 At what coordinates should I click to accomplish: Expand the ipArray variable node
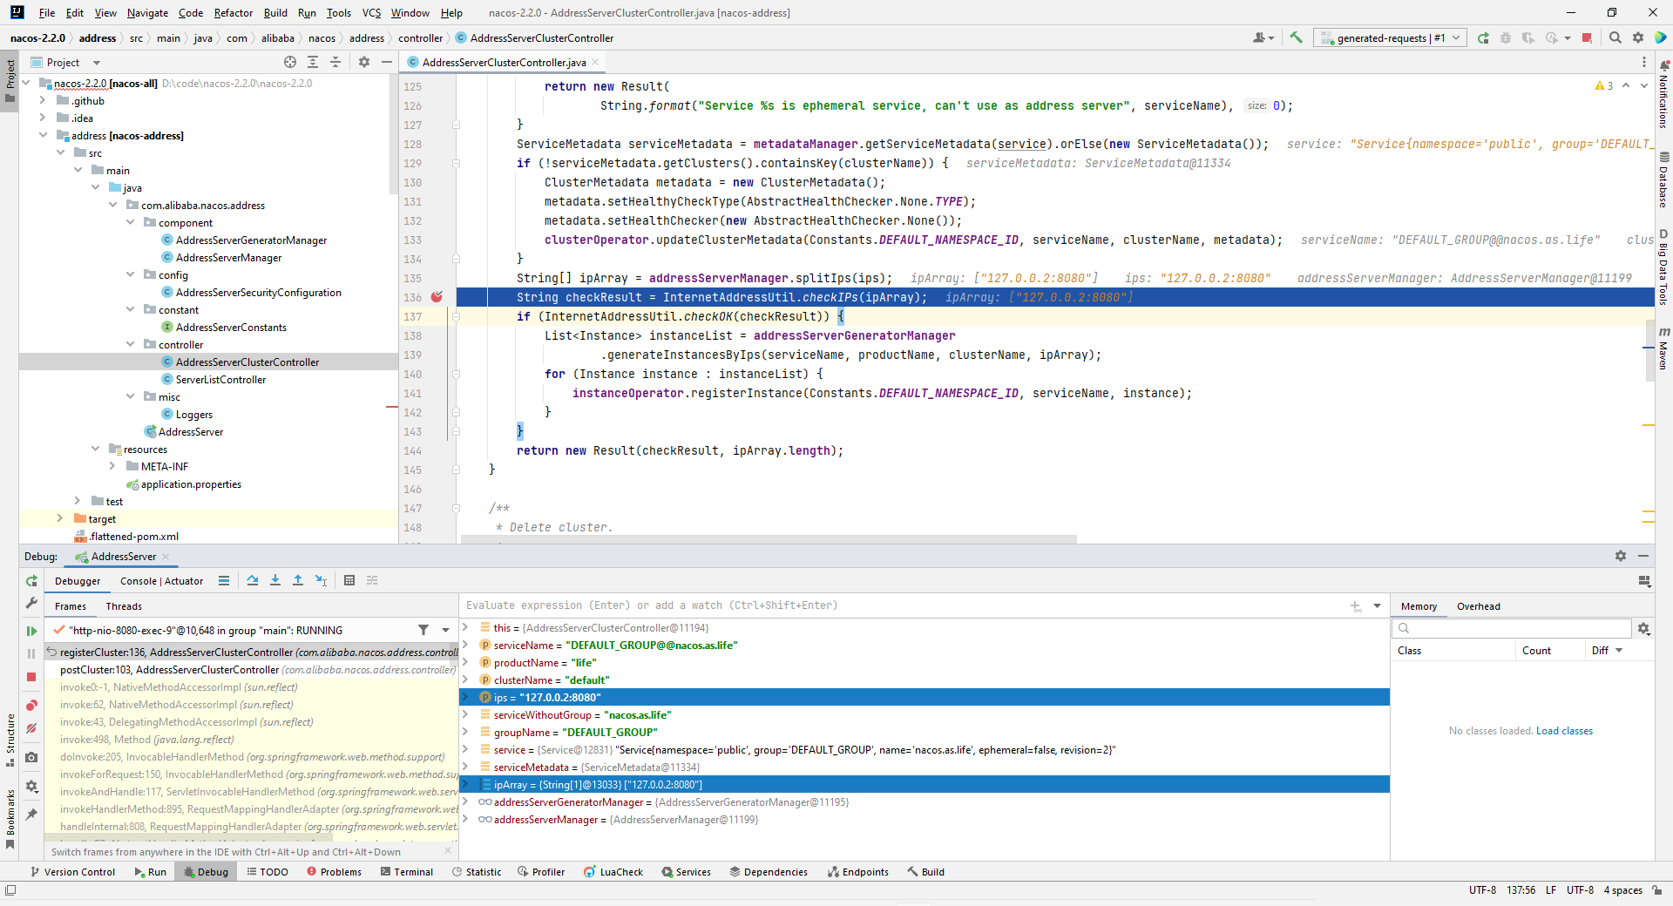pos(466,784)
